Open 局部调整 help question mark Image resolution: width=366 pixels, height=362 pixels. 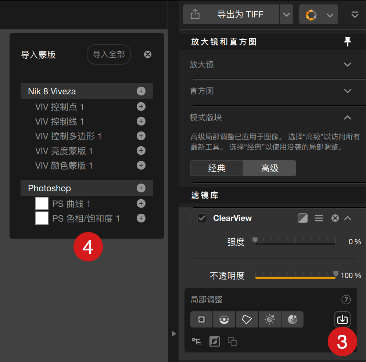[346, 300]
